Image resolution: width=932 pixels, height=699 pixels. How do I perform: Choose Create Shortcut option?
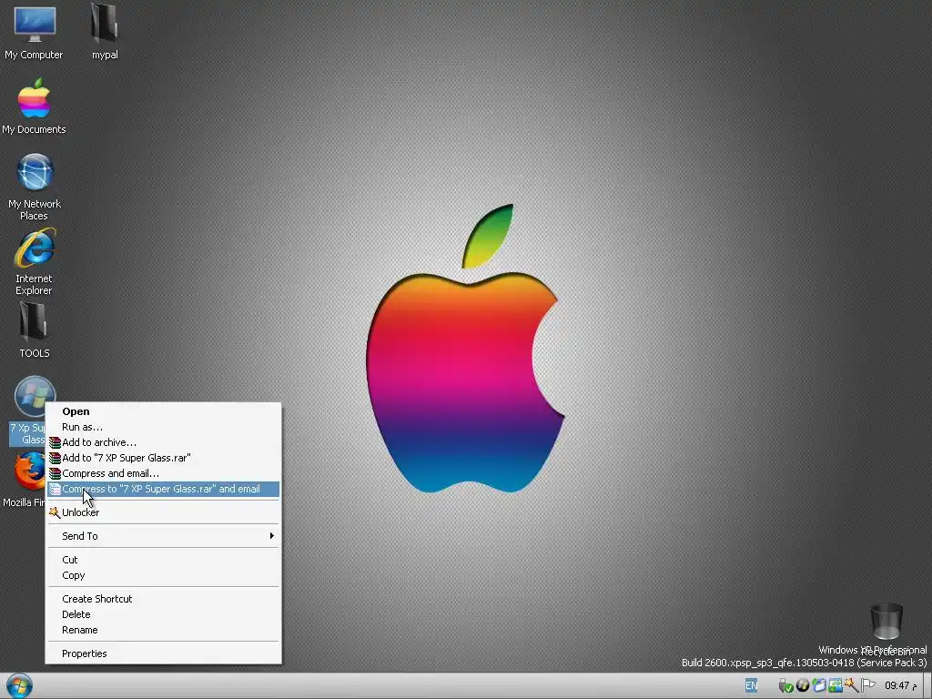point(163,599)
